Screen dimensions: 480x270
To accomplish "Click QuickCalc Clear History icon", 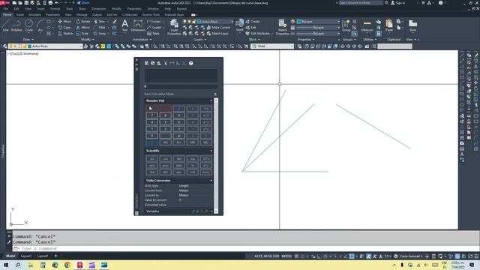I will click(x=153, y=63).
